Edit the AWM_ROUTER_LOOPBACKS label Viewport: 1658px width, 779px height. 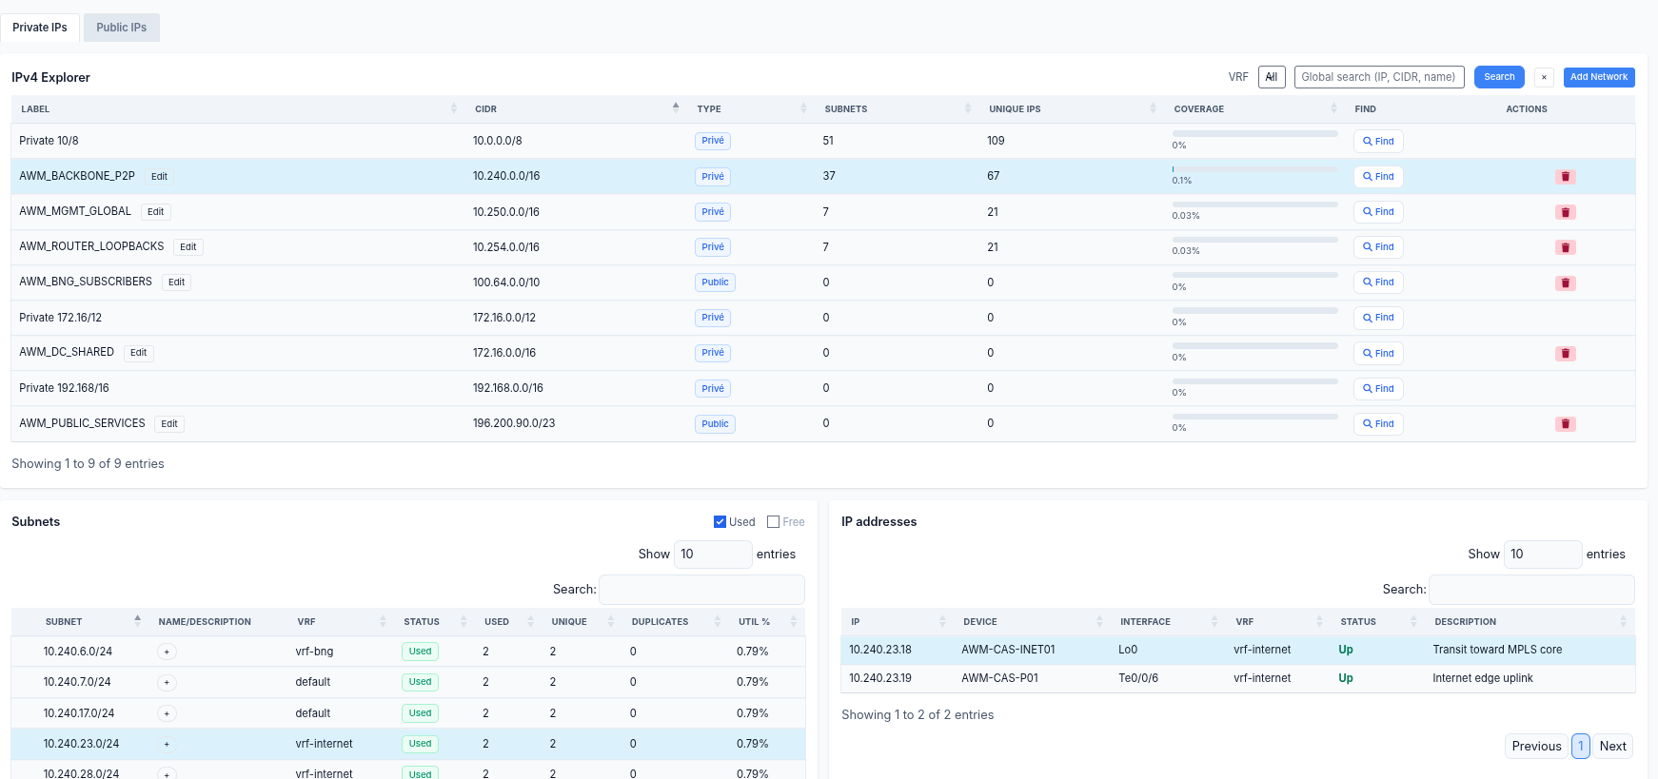click(188, 247)
